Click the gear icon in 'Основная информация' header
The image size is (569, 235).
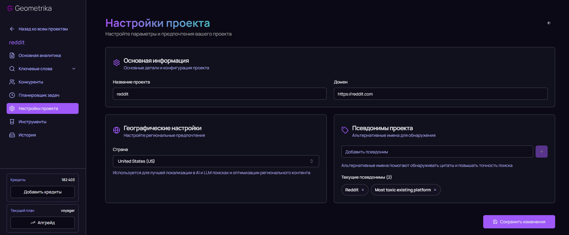(117, 63)
